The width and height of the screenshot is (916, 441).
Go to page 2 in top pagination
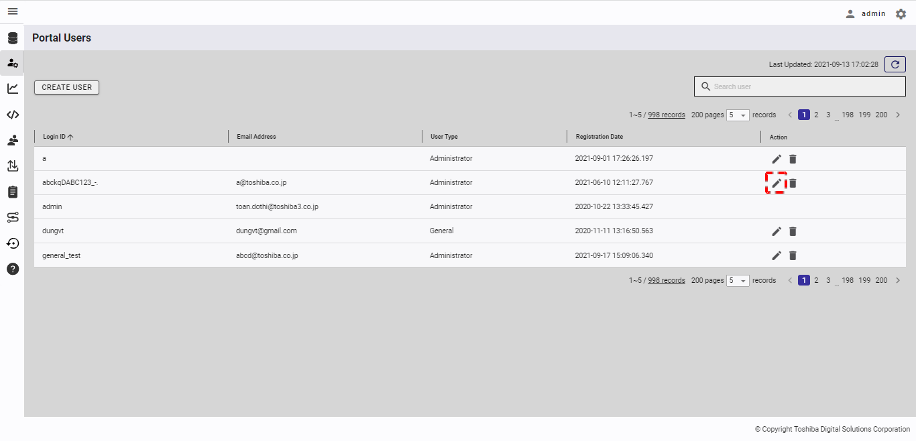click(816, 115)
